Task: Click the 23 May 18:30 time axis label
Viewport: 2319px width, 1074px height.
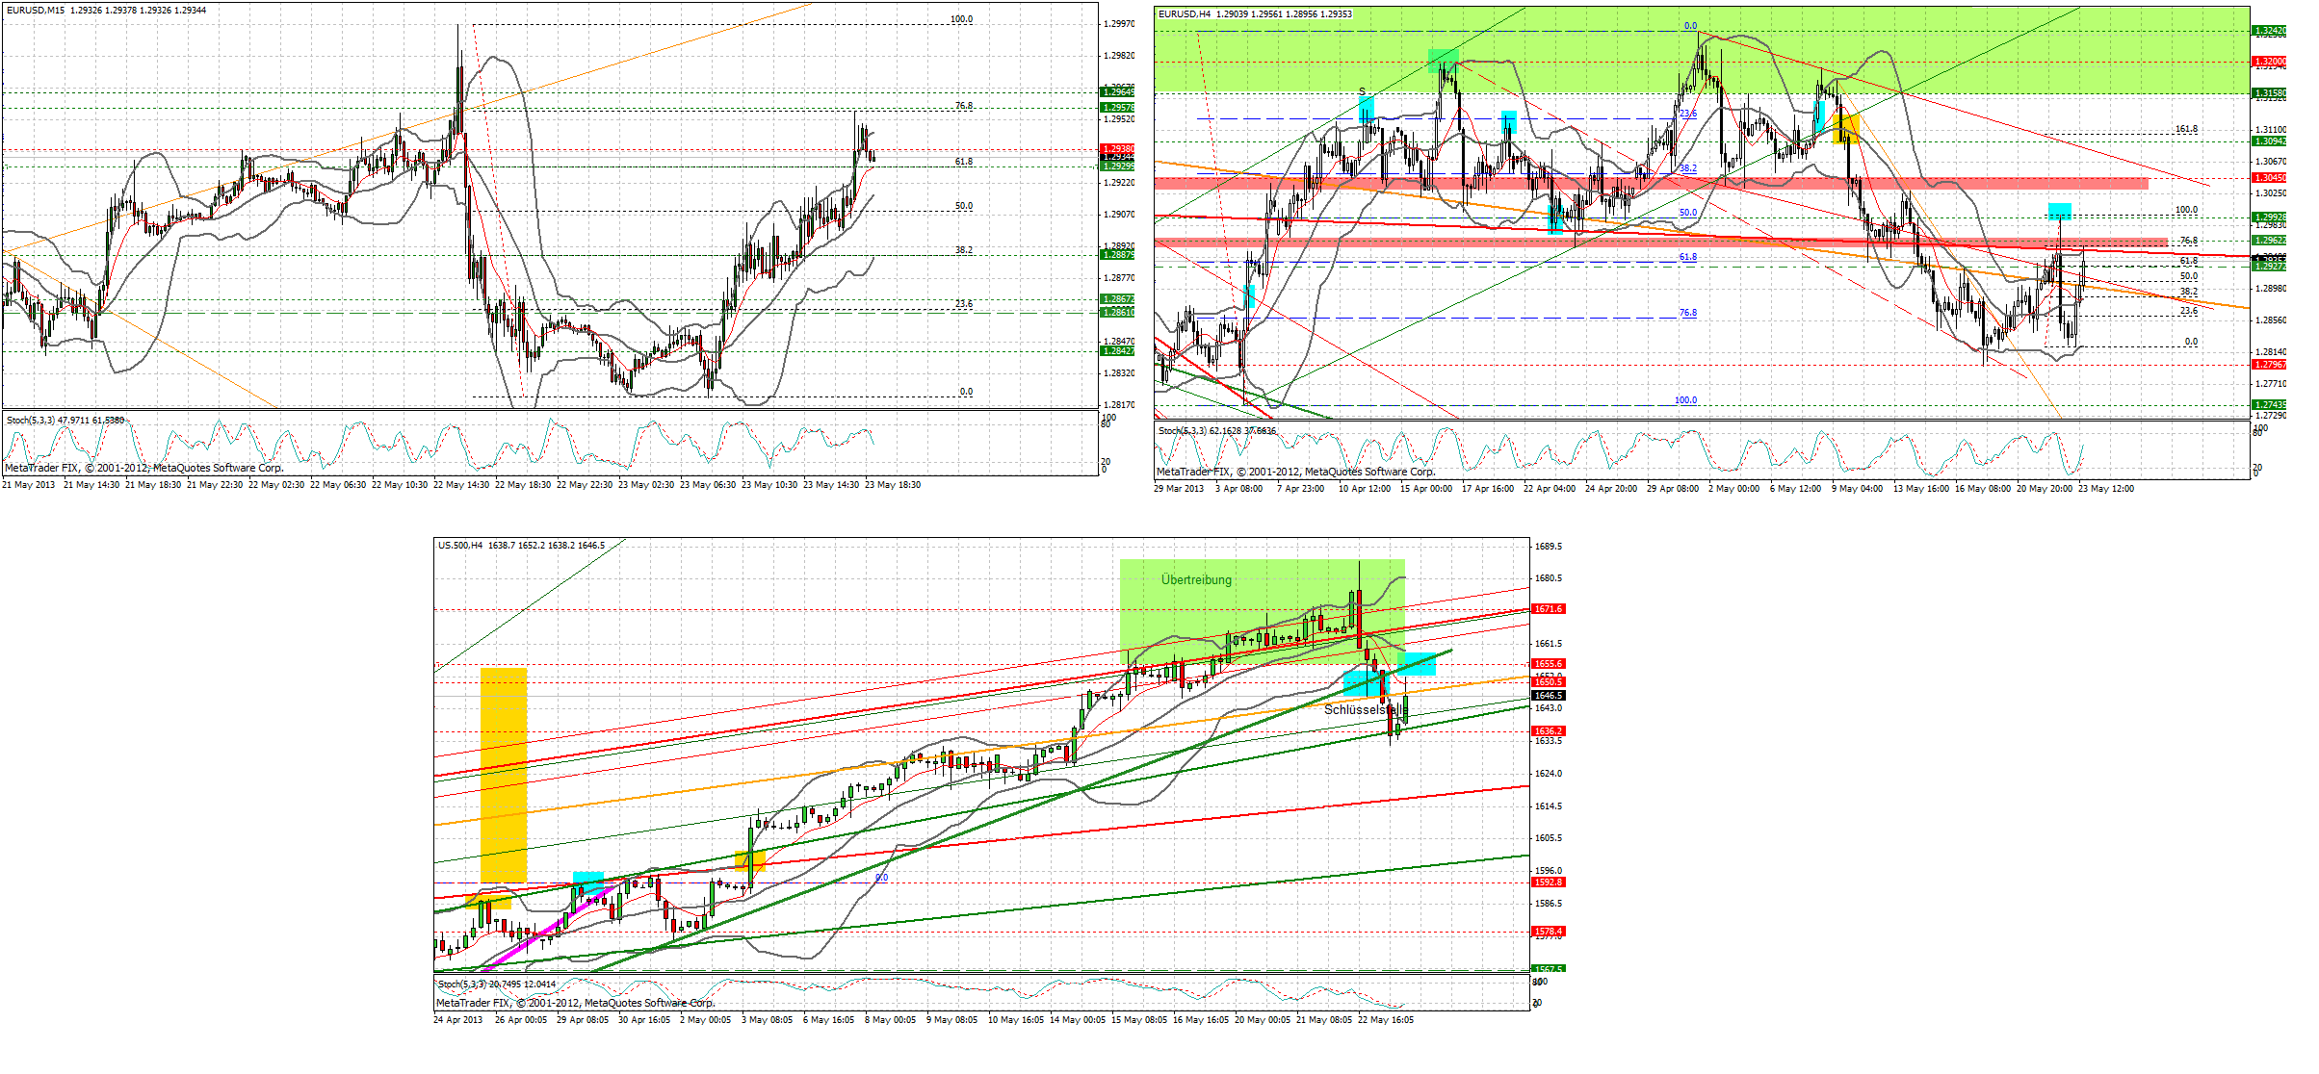Action: [x=892, y=485]
